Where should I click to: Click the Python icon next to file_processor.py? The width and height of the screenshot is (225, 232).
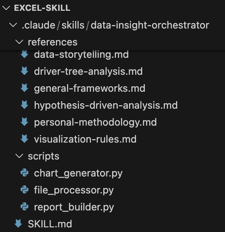click(x=24, y=190)
